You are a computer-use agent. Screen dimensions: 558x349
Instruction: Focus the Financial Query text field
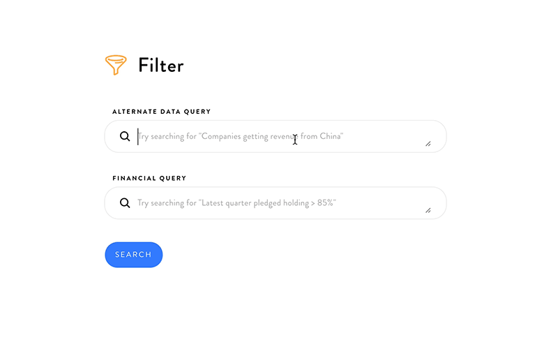276,203
